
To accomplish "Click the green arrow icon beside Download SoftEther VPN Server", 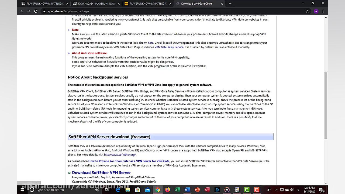I will [69, 173].
